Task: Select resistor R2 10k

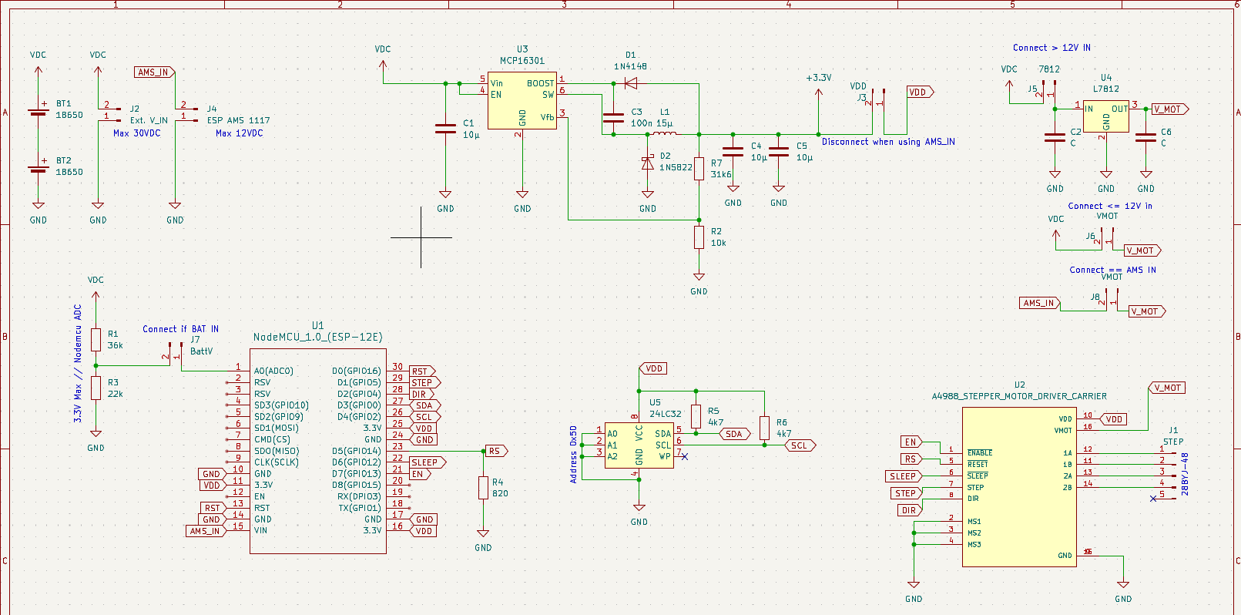Action: [x=699, y=237]
